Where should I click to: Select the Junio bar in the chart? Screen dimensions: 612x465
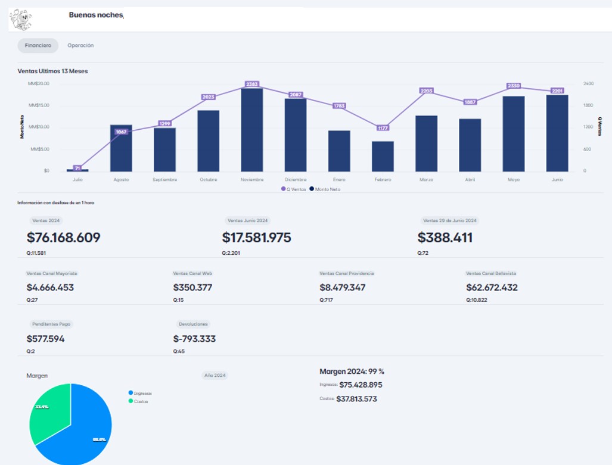coord(557,133)
